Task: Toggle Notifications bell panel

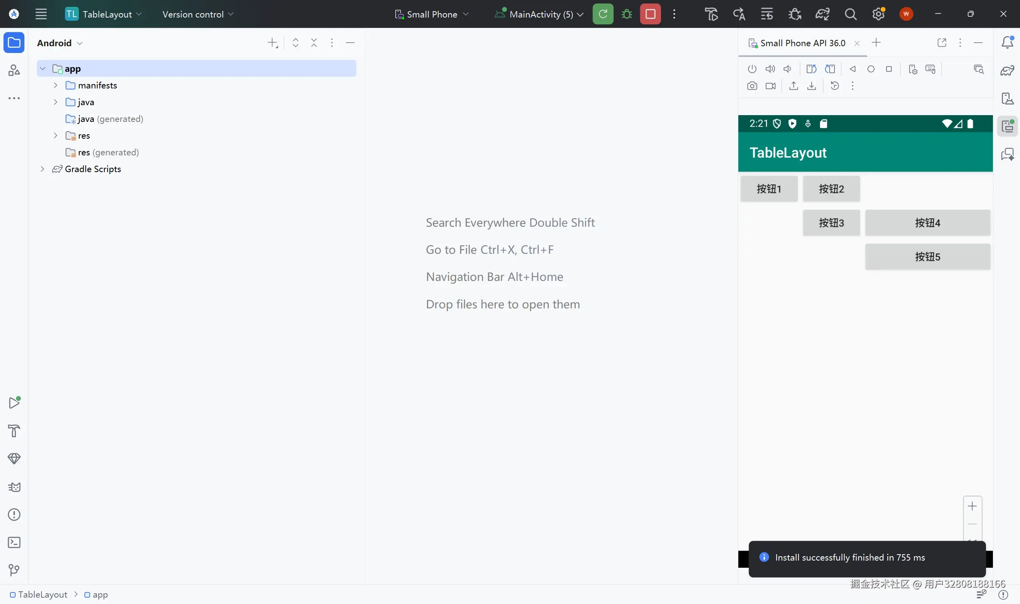Action: [1007, 42]
